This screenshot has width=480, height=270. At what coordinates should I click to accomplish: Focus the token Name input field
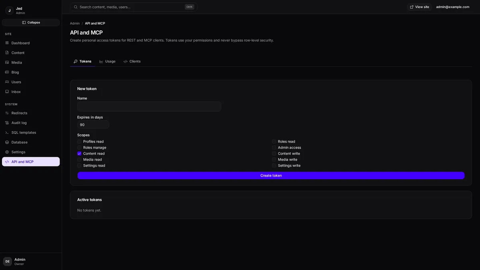pyautogui.click(x=149, y=106)
